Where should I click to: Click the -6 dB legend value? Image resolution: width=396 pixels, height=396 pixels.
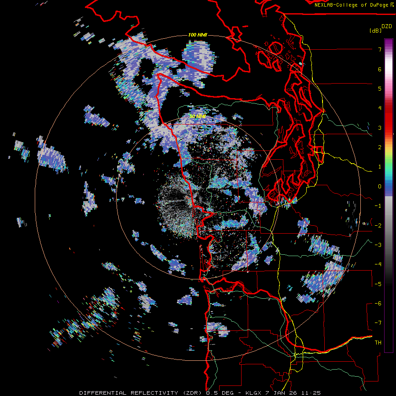tap(378, 304)
